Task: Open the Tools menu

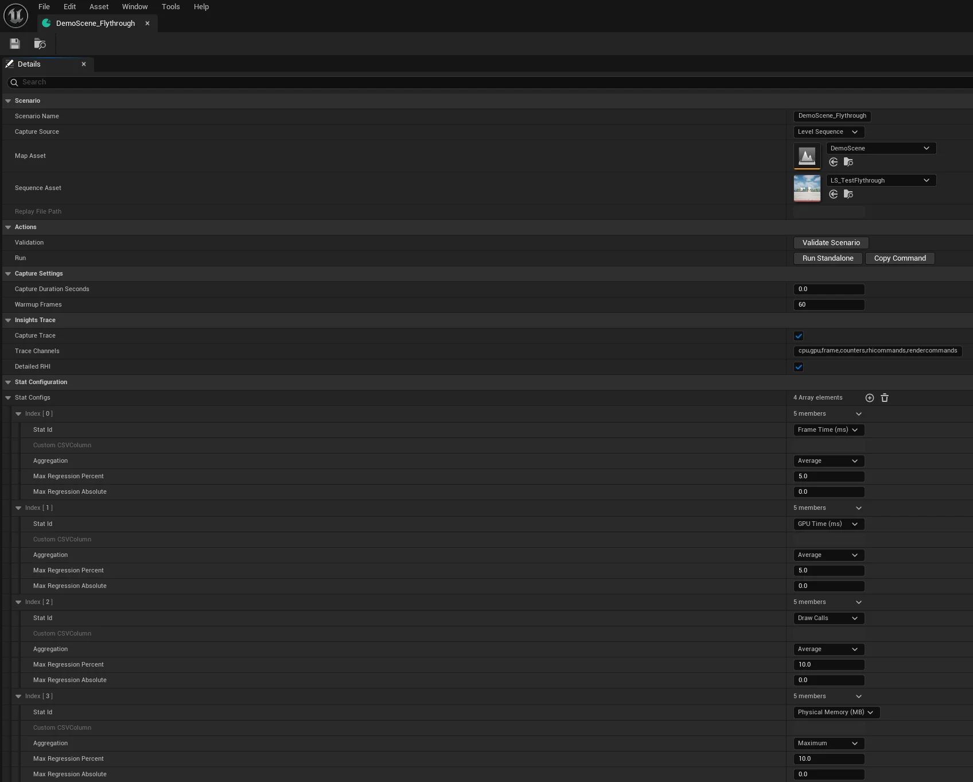Action: point(170,6)
